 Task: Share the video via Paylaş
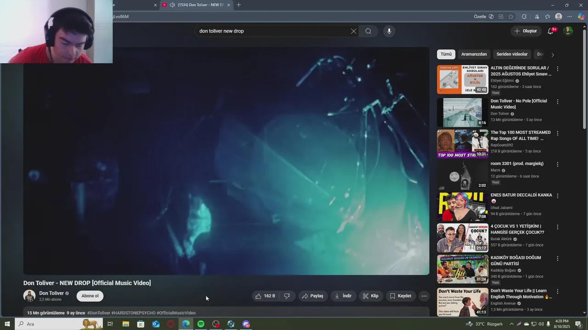point(312,296)
